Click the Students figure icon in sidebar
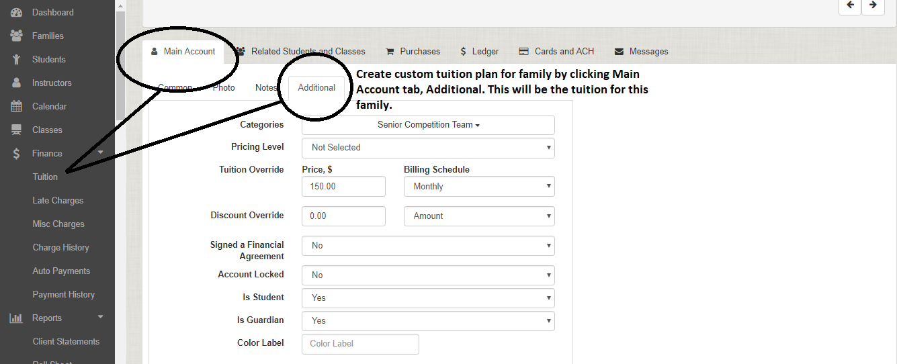 [x=16, y=59]
